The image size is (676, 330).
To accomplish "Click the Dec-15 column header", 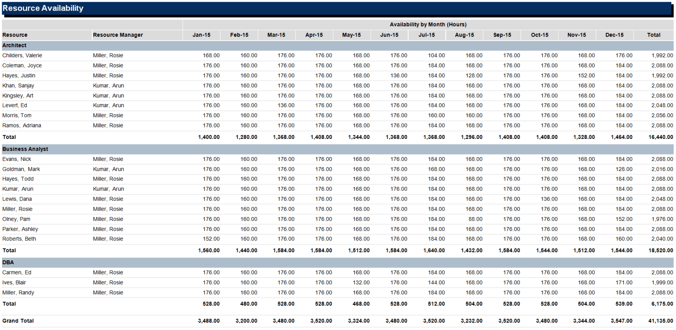I will click(x=614, y=35).
